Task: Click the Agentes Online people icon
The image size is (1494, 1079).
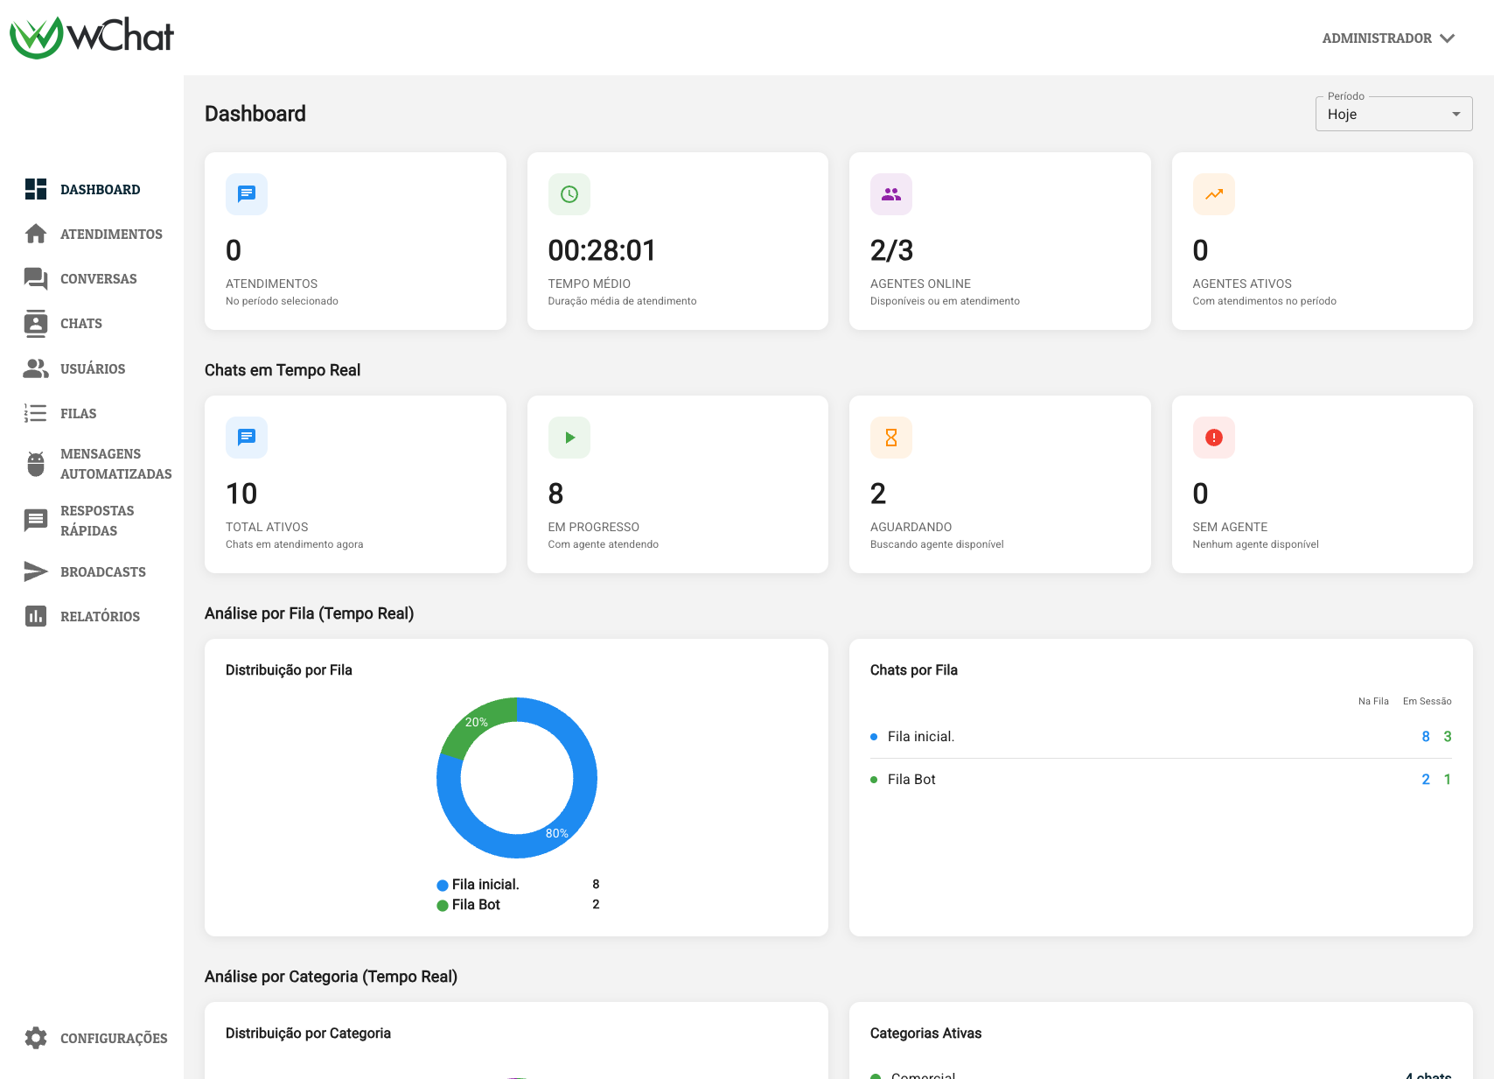Action: click(x=891, y=194)
